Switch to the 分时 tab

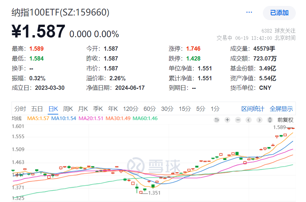coord(20,109)
